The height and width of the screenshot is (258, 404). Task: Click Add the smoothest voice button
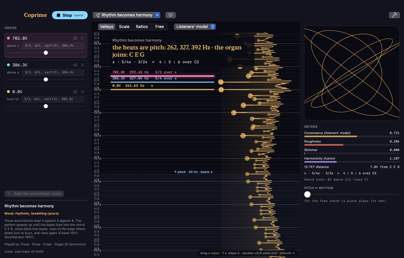34,194
